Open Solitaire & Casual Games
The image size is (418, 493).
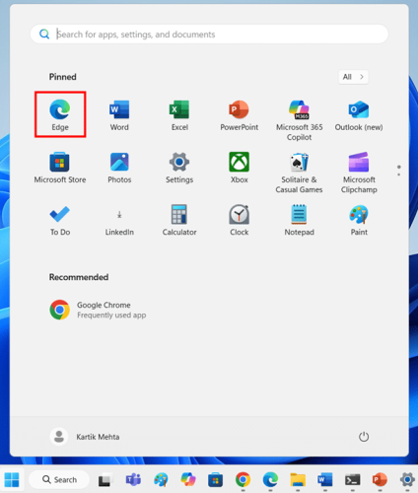pos(299,173)
